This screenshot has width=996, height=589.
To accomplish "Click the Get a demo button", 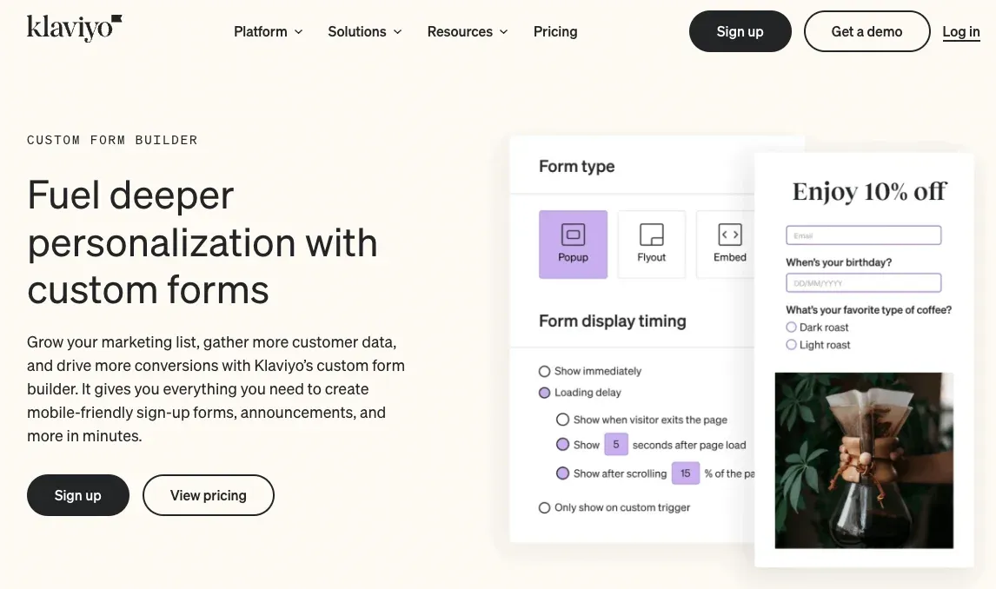I will (x=867, y=31).
